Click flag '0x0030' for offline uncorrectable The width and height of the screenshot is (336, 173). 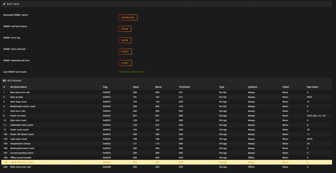tap(107, 158)
